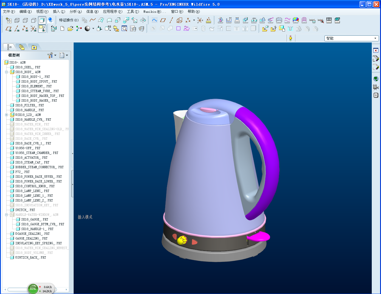Click the sketch curve tool icon
This screenshot has width=381, height=294.
coord(154,20)
